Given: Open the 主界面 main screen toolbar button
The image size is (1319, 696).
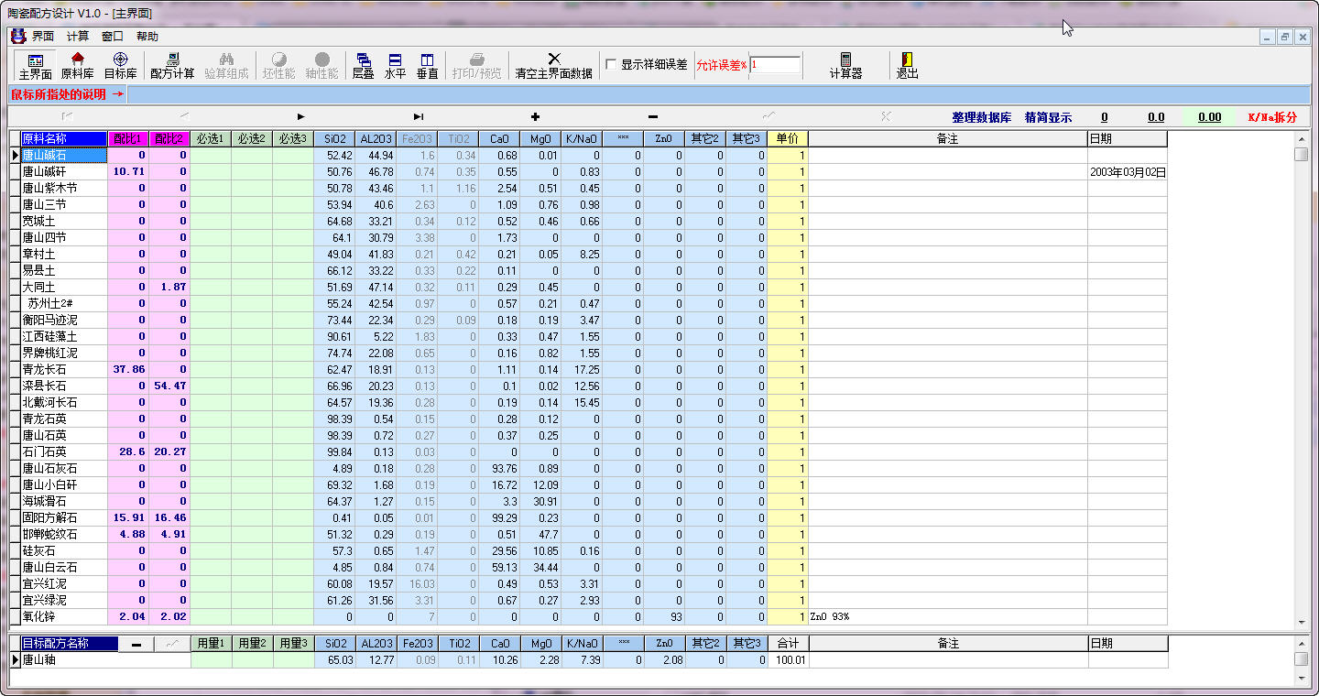Looking at the screenshot, I should (36, 66).
